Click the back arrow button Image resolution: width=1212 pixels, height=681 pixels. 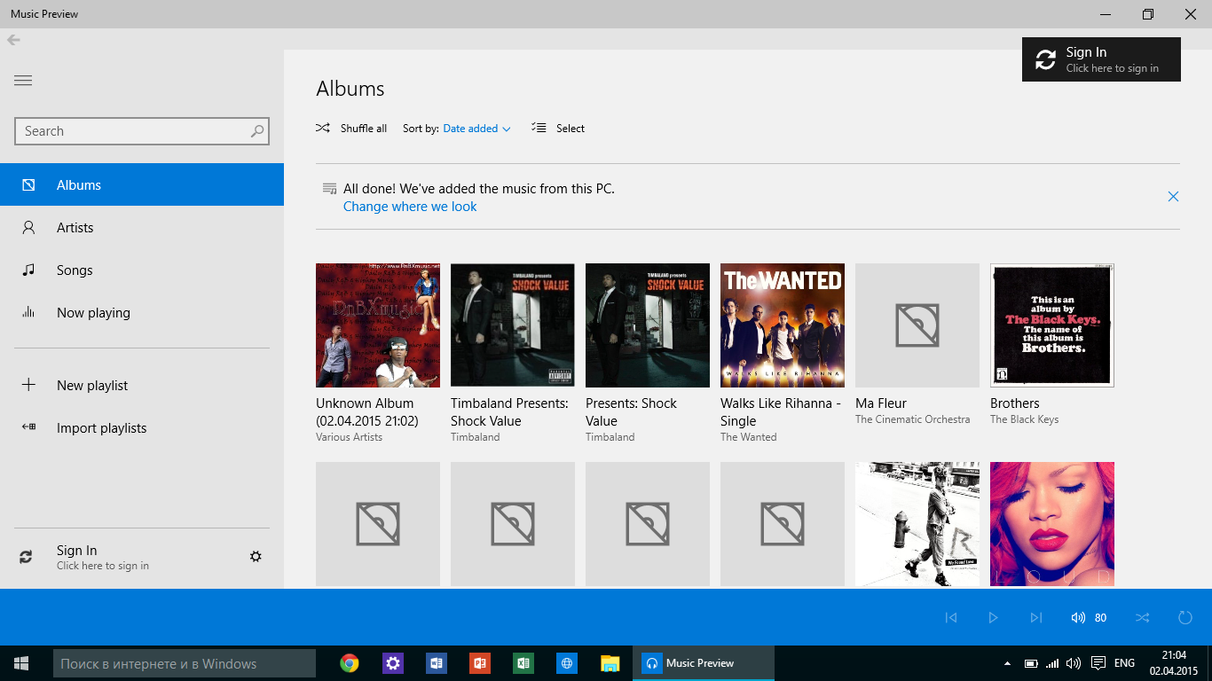13,40
